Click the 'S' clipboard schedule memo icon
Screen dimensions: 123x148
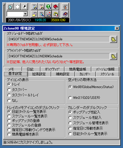42,7
